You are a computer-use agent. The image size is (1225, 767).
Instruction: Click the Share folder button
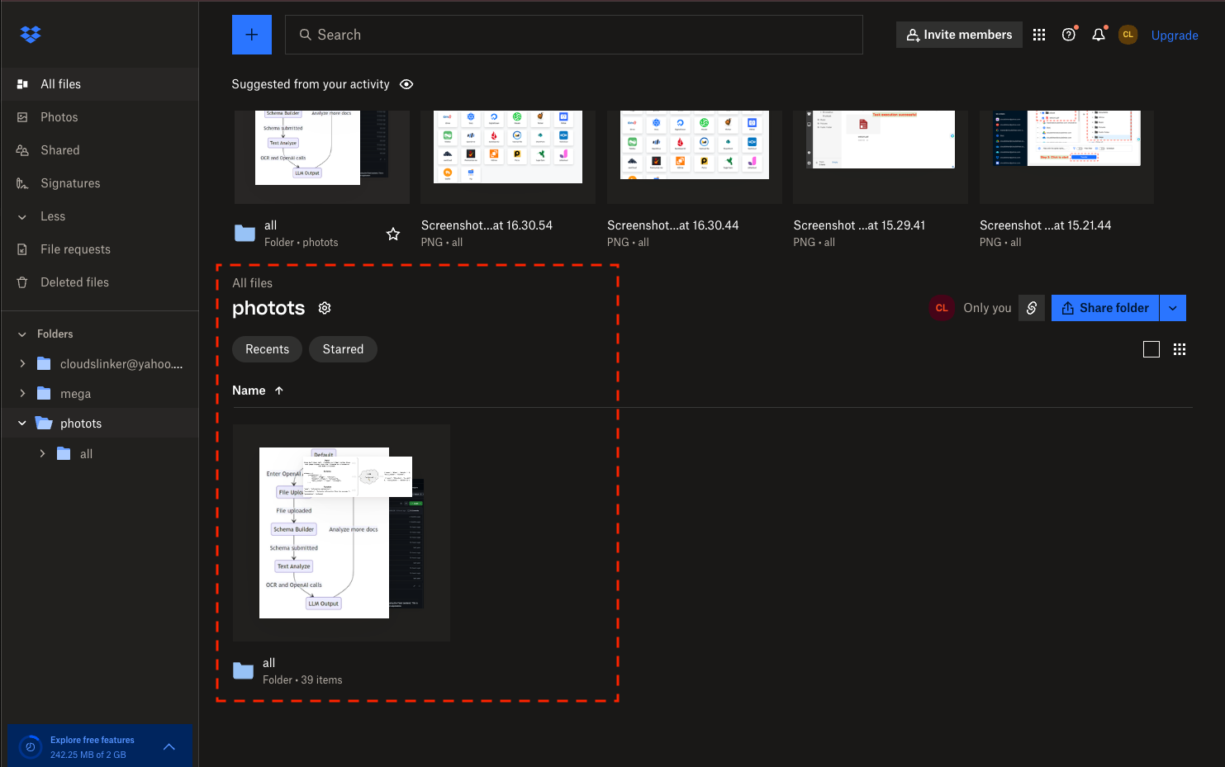1105,308
